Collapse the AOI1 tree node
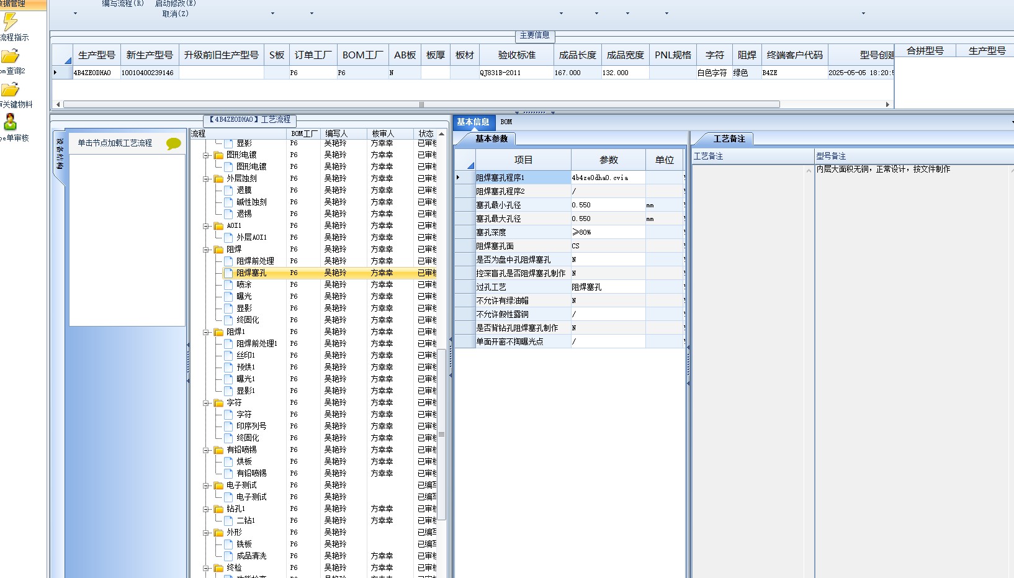Image resolution: width=1014 pixels, height=578 pixels. 206,226
